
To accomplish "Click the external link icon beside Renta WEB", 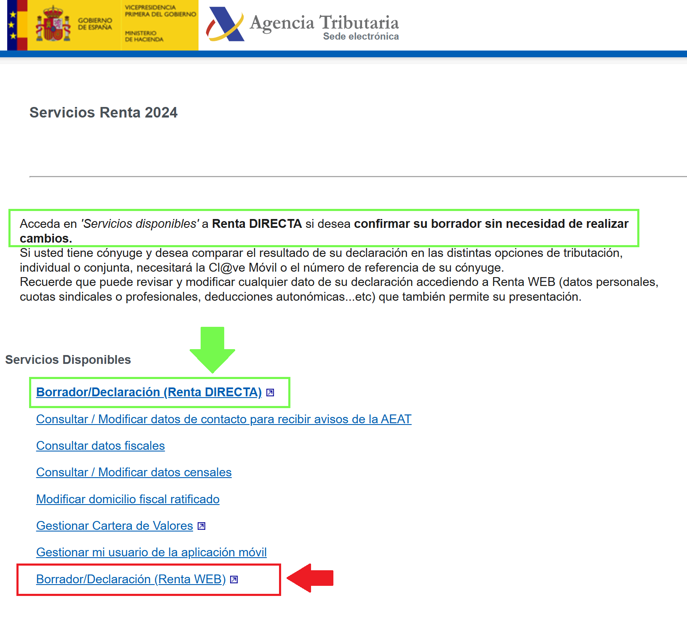I will pyautogui.click(x=235, y=579).
